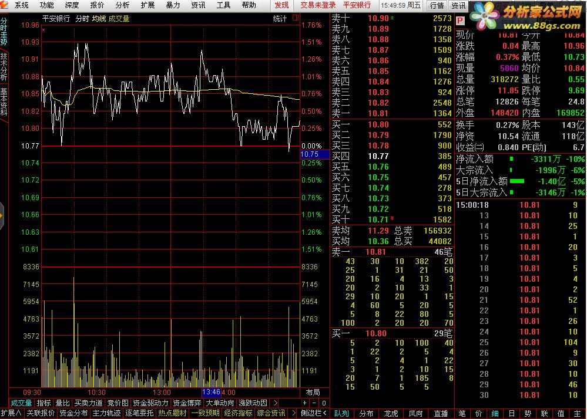Screen dimensions: 587x419
Task: Click the 行情 button near the clock
Action: [x=437, y=5]
